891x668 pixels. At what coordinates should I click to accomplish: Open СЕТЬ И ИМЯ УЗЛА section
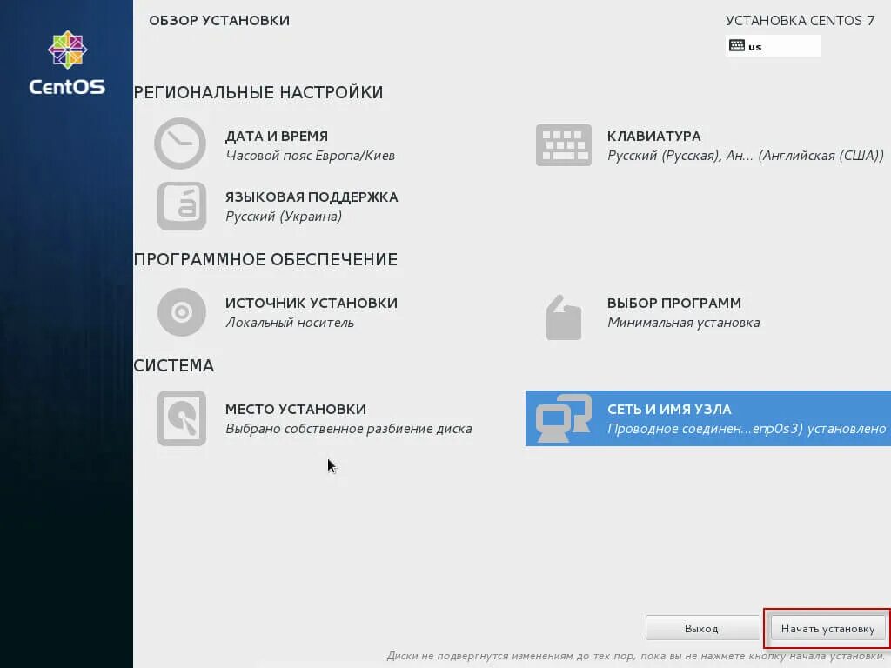pyautogui.click(x=708, y=418)
